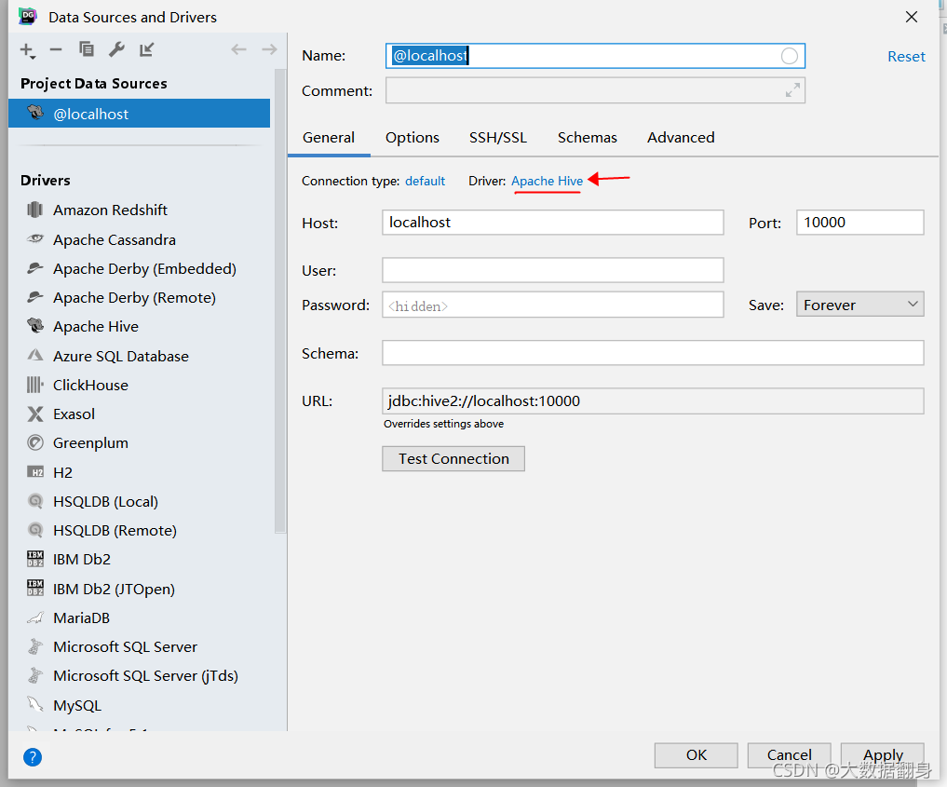Open the help question mark icon
947x787 pixels.
pos(33,757)
